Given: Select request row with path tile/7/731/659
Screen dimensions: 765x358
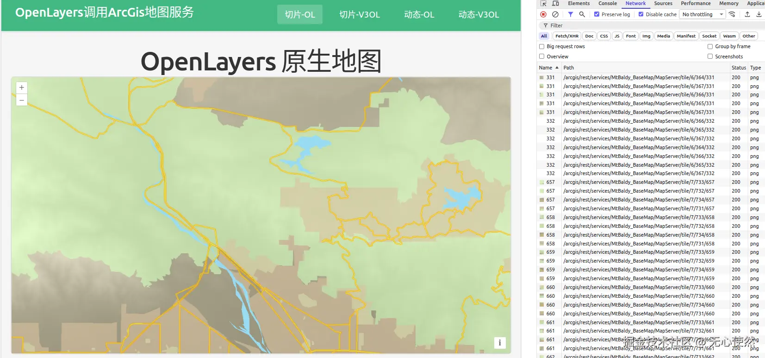Looking at the screenshot, I should tap(651, 278).
